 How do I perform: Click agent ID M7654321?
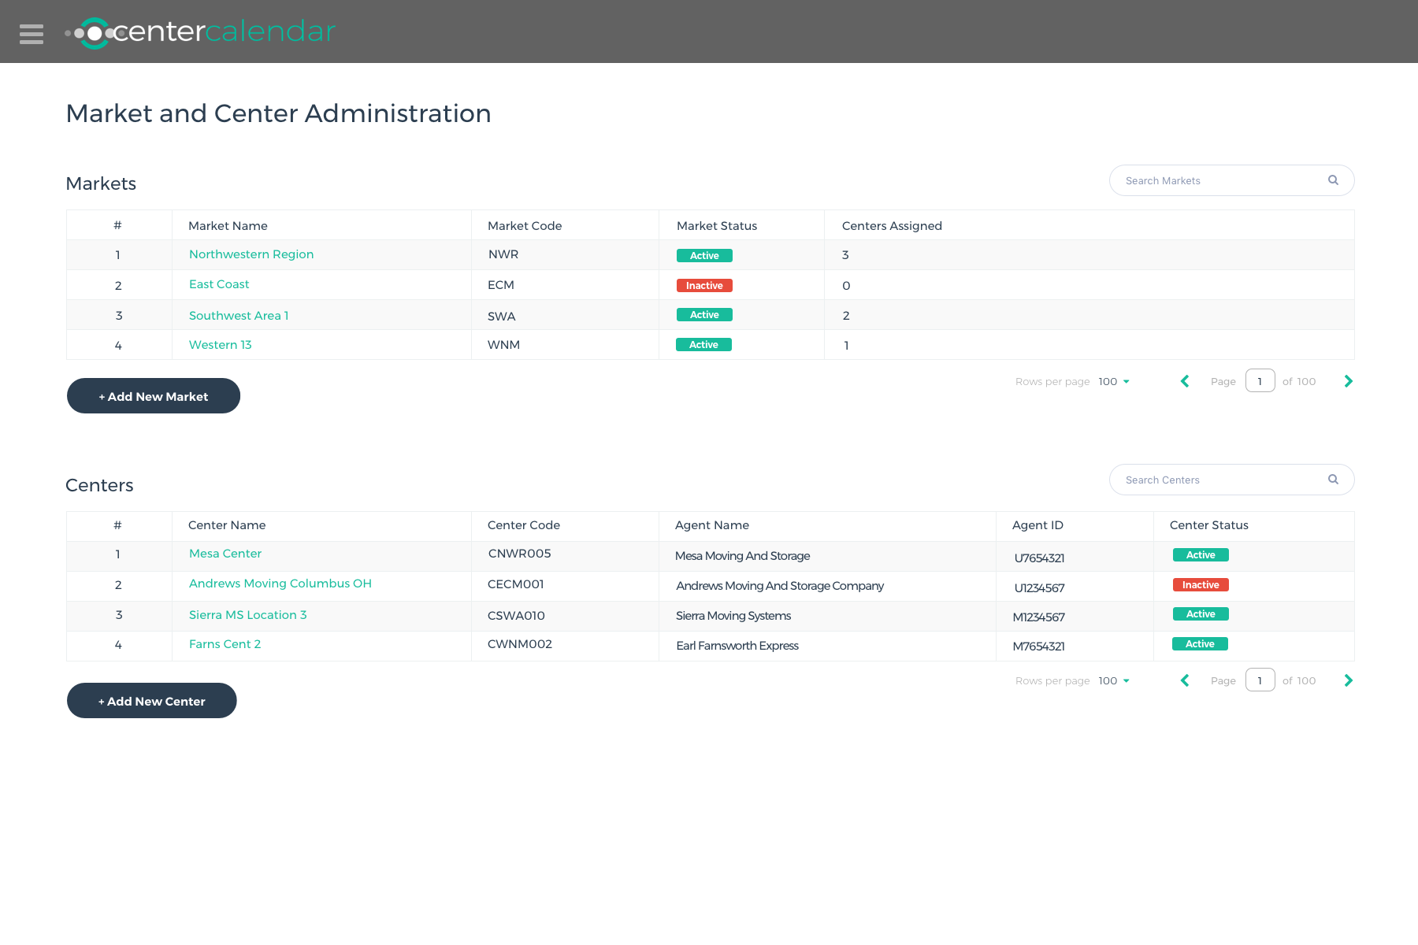click(1039, 647)
